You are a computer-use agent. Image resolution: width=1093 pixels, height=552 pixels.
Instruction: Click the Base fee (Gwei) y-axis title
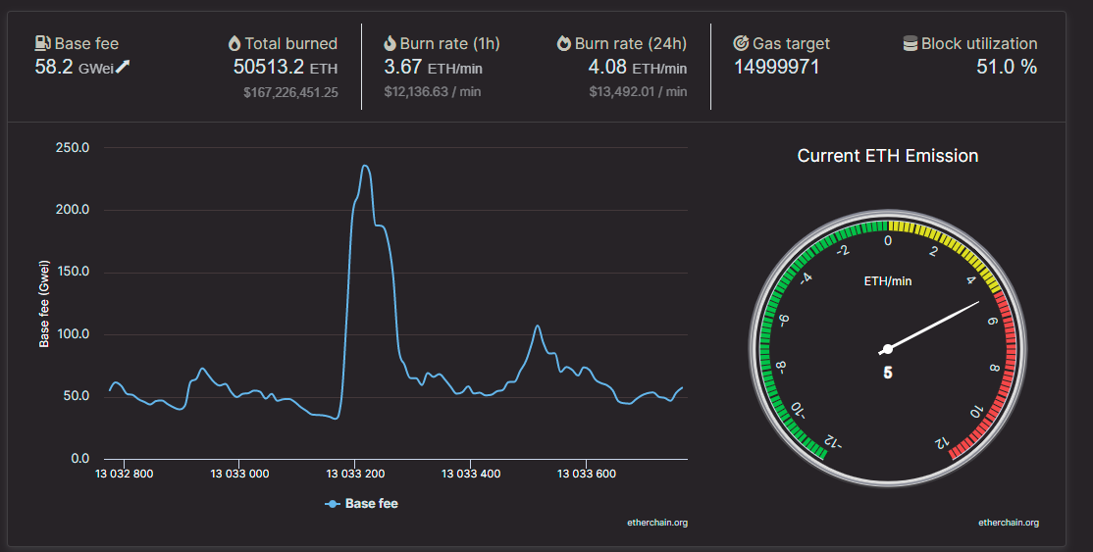pyautogui.click(x=44, y=304)
